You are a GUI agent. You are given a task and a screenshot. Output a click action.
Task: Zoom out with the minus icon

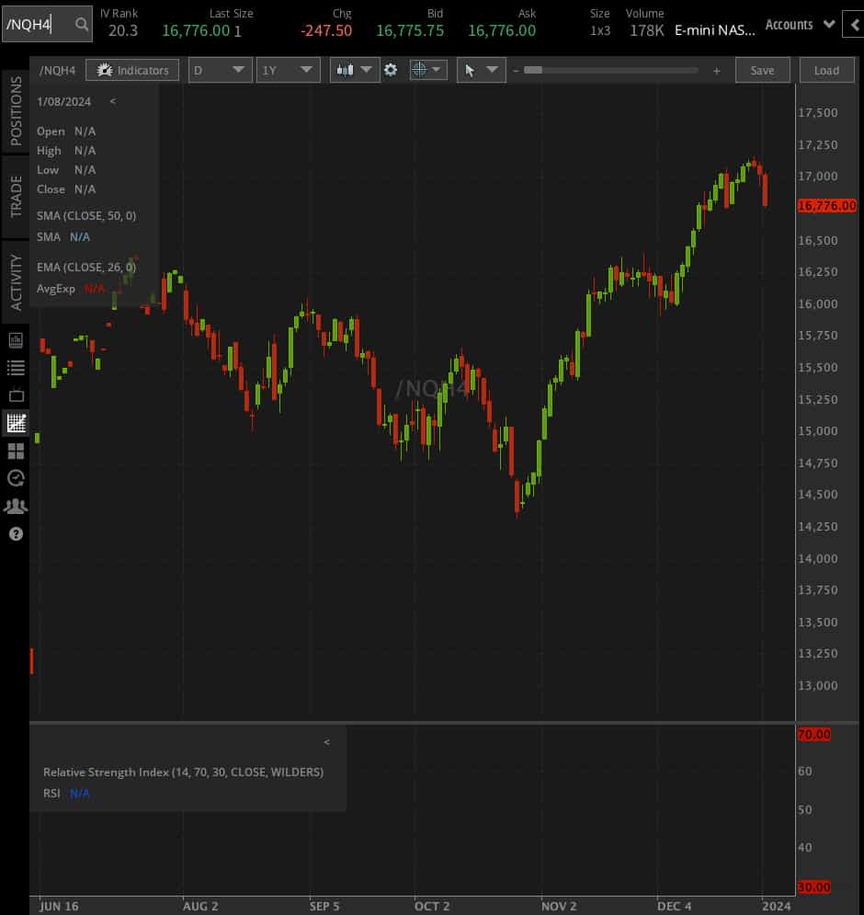coord(516,71)
